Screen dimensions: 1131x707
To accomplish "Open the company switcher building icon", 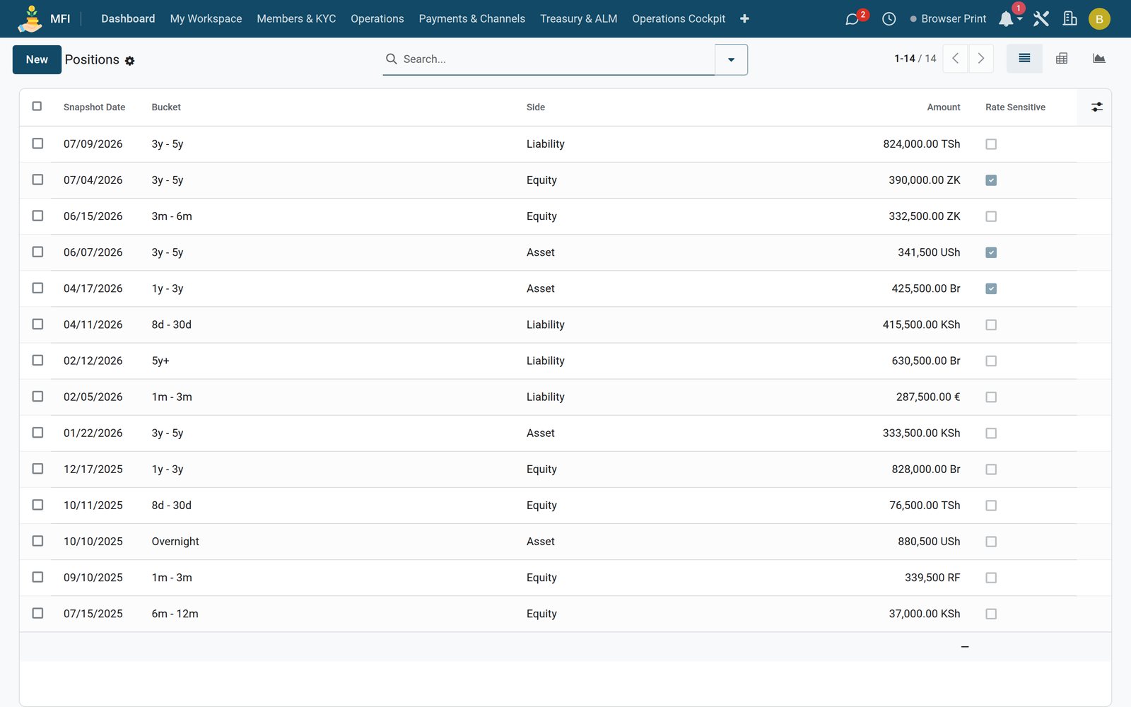I will [x=1070, y=19].
